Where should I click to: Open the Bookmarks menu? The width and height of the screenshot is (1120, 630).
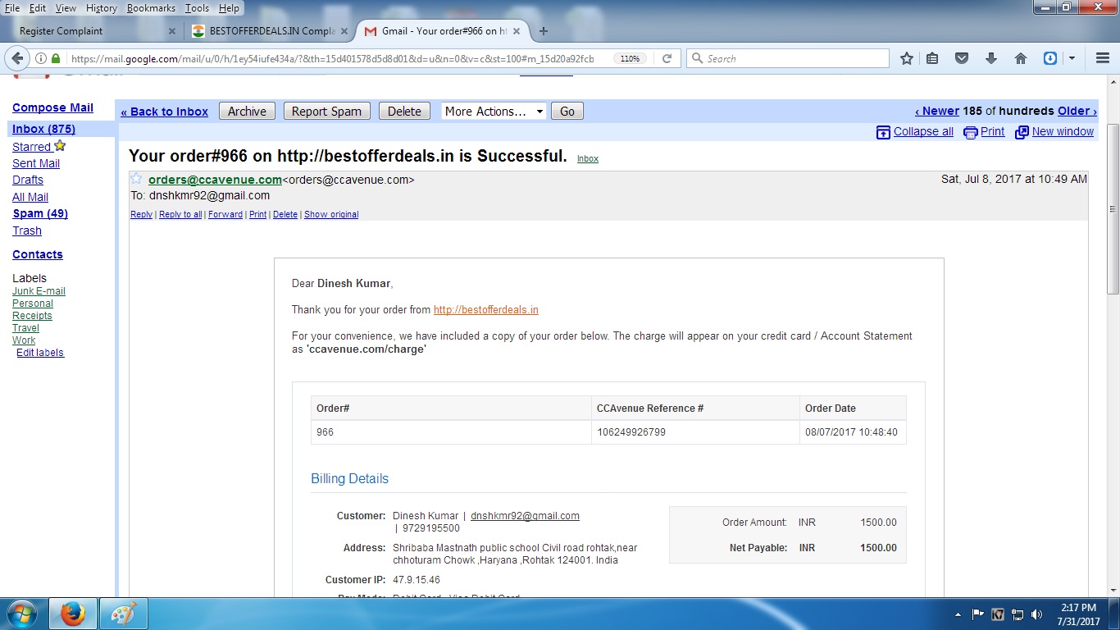[151, 8]
